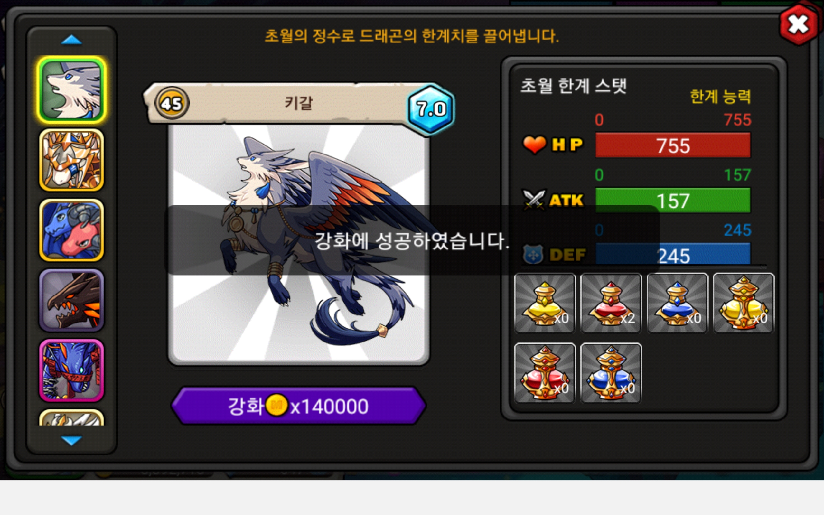Screen dimensions: 824x515
Task: Select the blue essence potion x0
Action: (677, 303)
